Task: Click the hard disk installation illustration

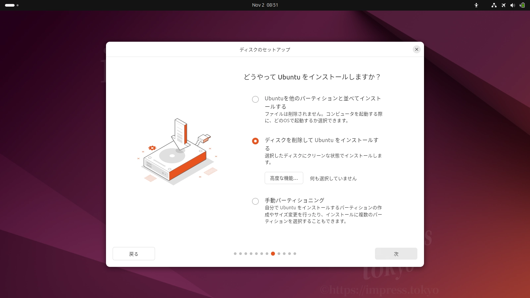Action: tap(178, 152)
